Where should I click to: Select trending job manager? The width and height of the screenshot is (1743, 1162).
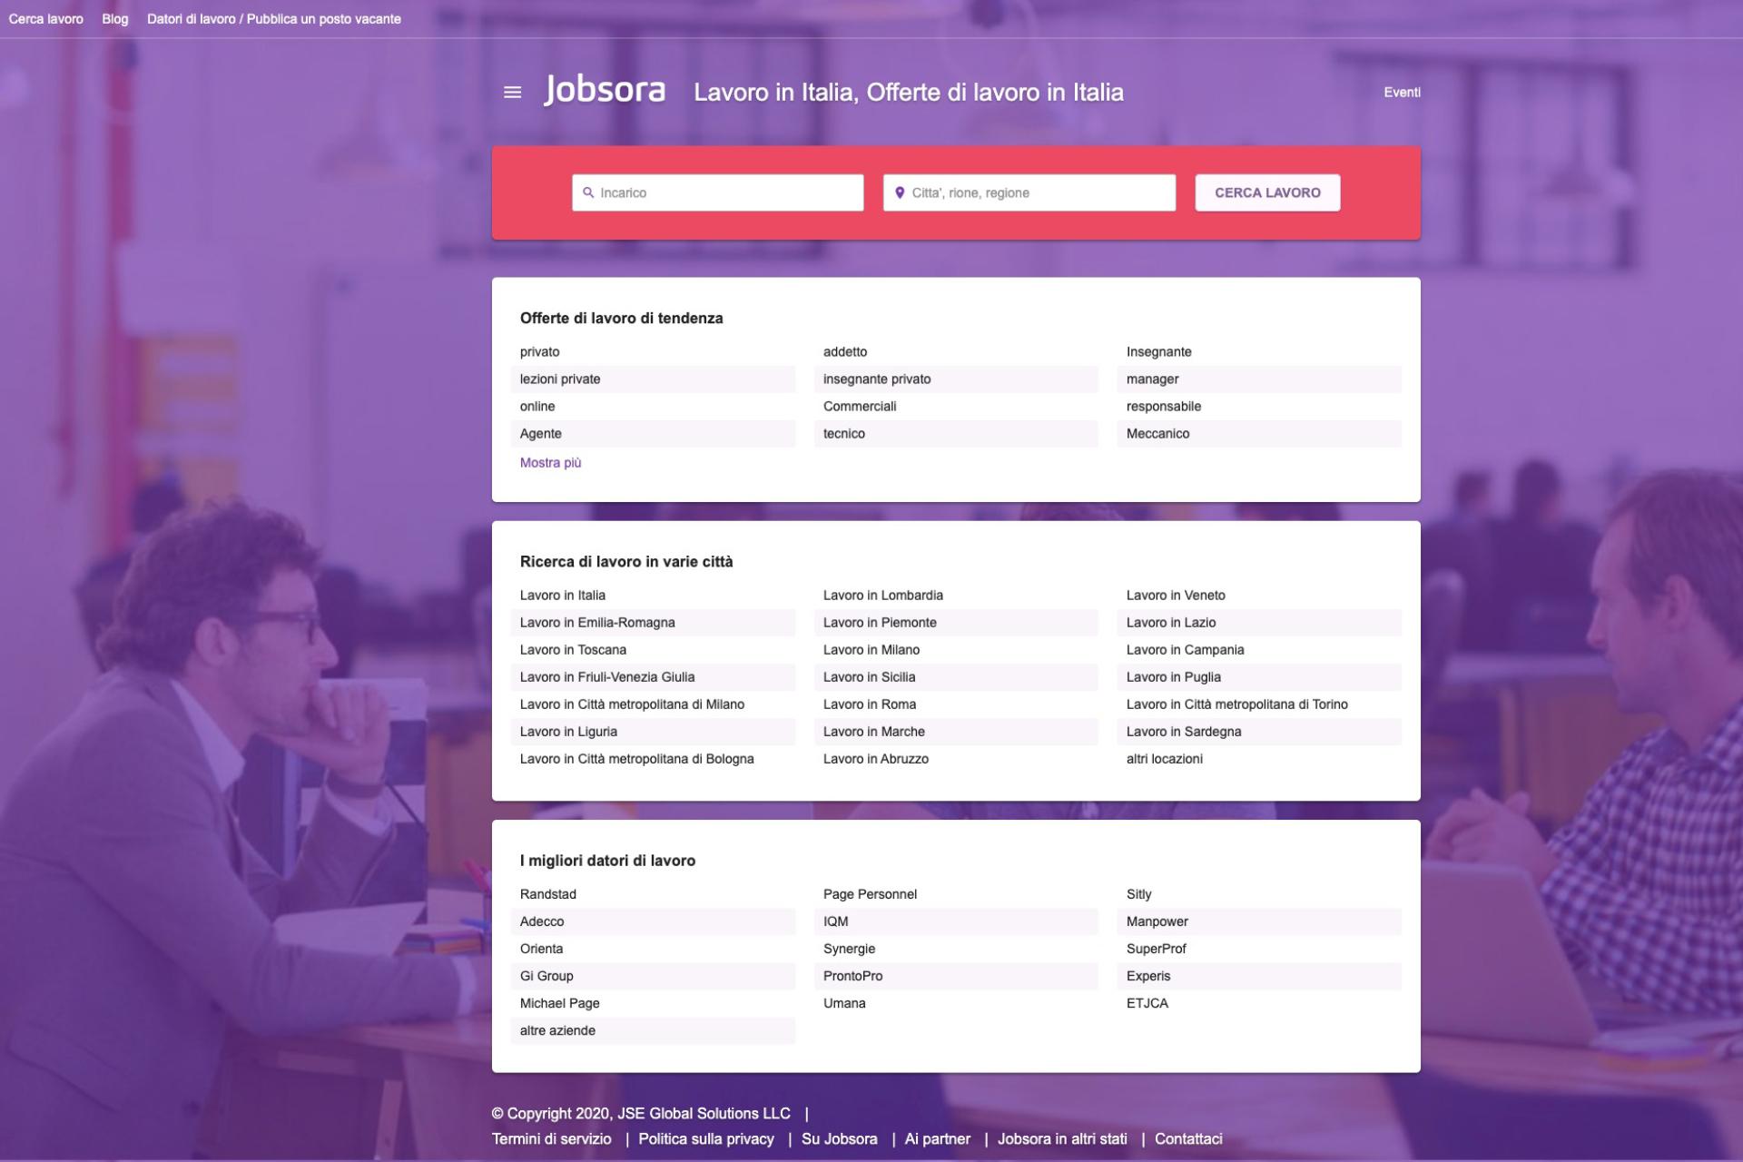click(x=1153, y=379)
